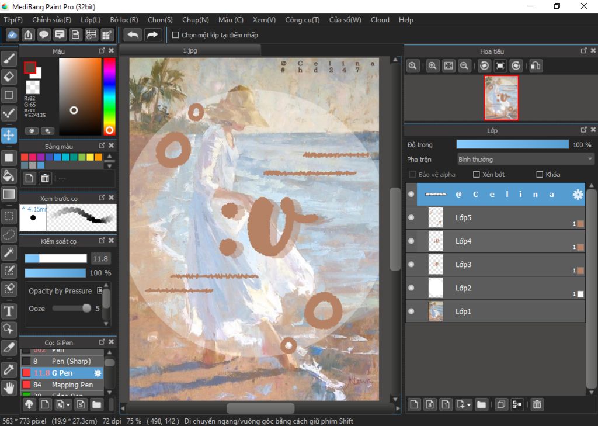Rotate canvas left in navigator
The width and height of the screenshot is (598, 426).
coord(484,65)
